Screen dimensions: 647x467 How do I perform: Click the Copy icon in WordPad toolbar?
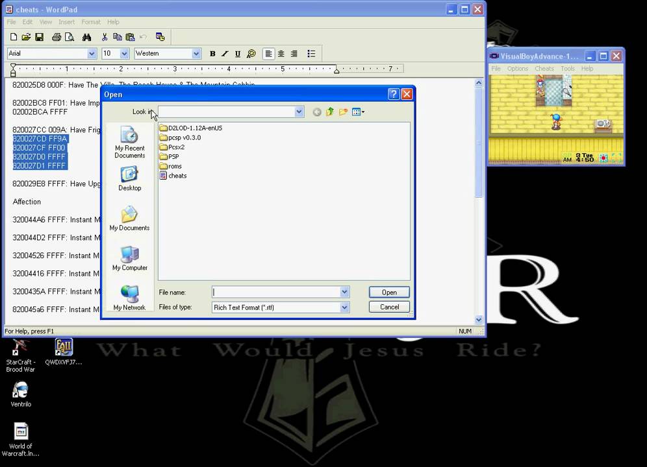[x=117, y=37]
